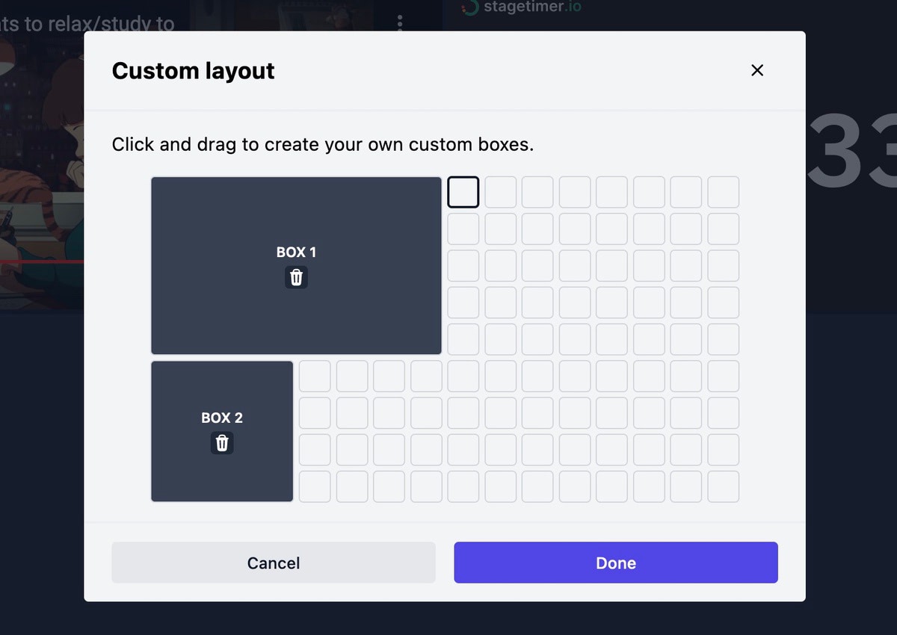Click the Custom layout dialog title
897x635 pixels.
click(x=193, y=70)
